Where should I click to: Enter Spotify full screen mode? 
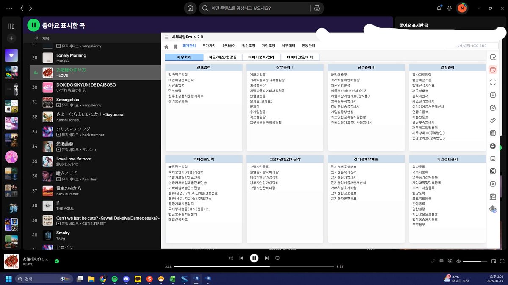tap(502, 261)
